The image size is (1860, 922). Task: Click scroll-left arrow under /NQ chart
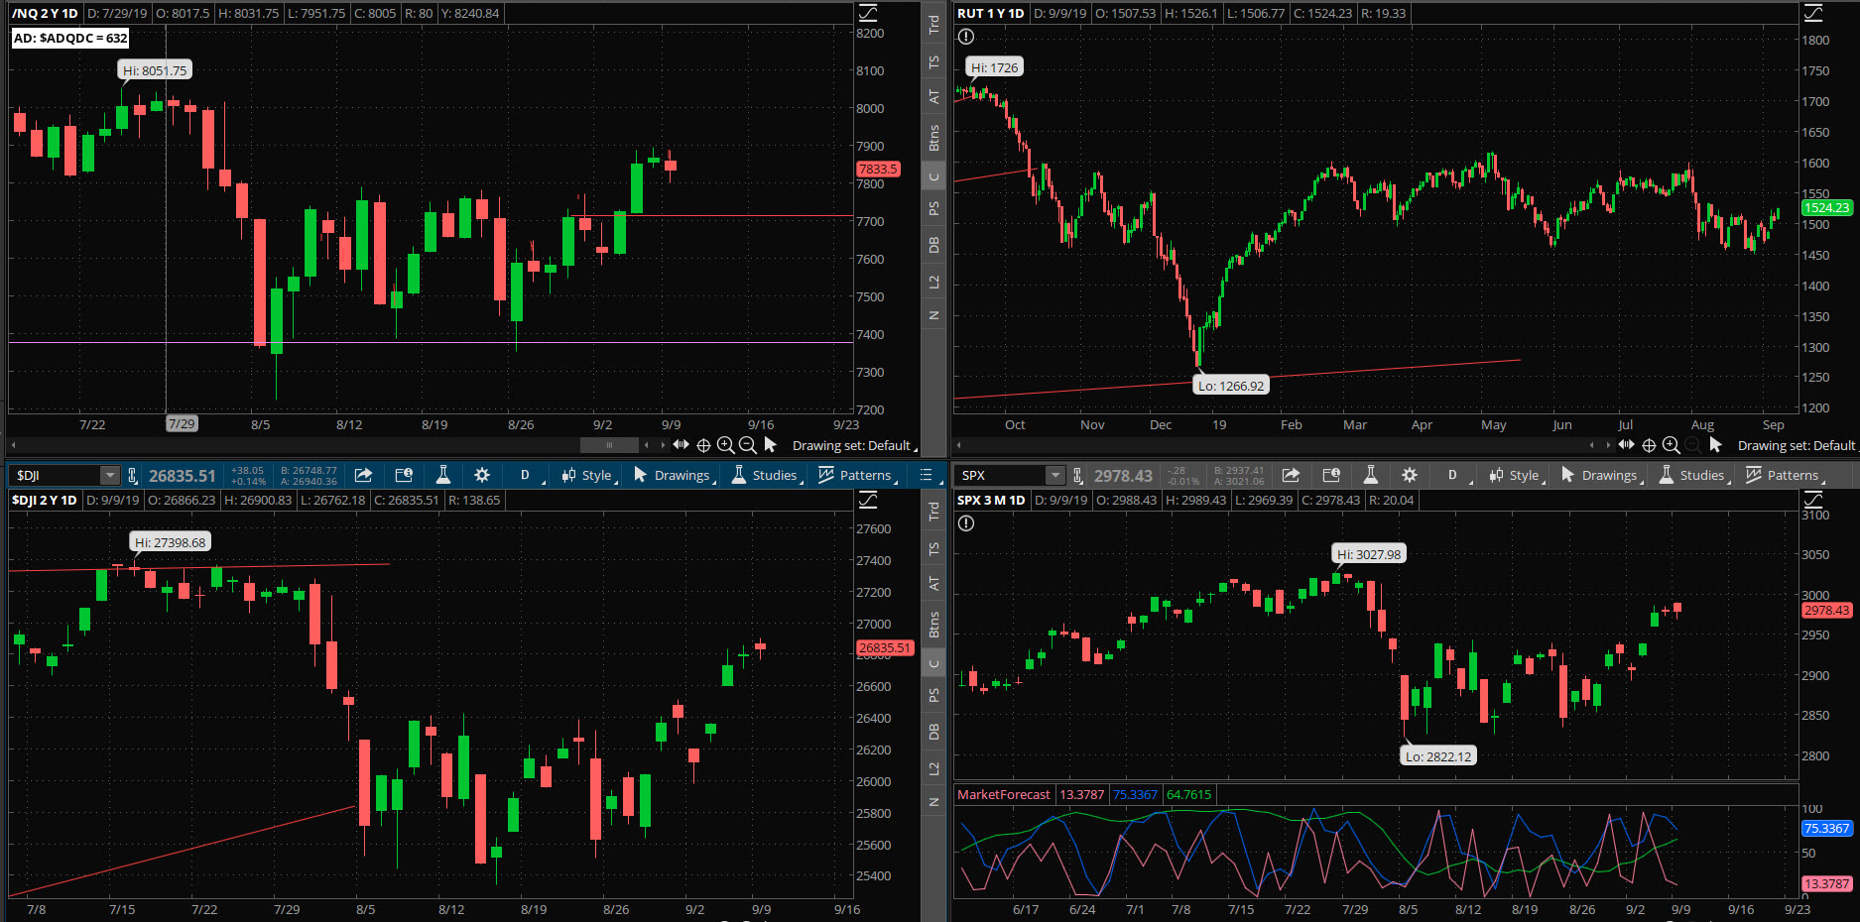tap(14, 445)
